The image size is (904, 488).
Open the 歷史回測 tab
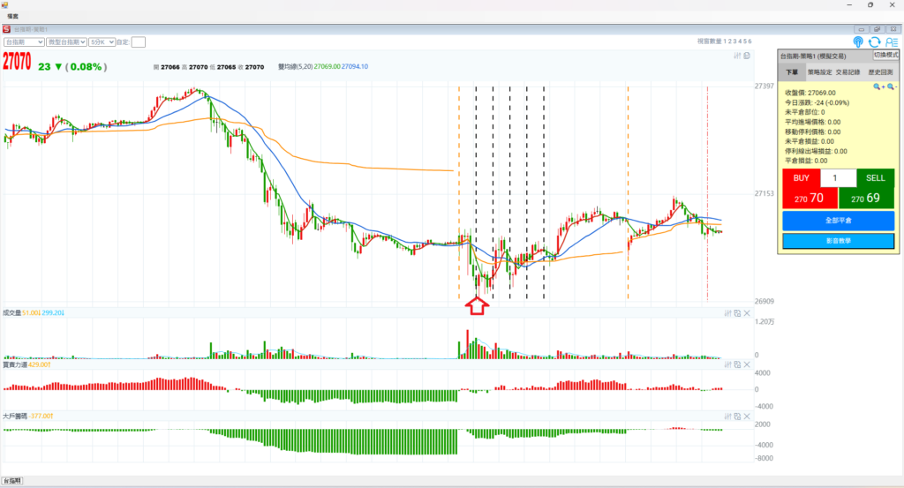pos(880,71)
